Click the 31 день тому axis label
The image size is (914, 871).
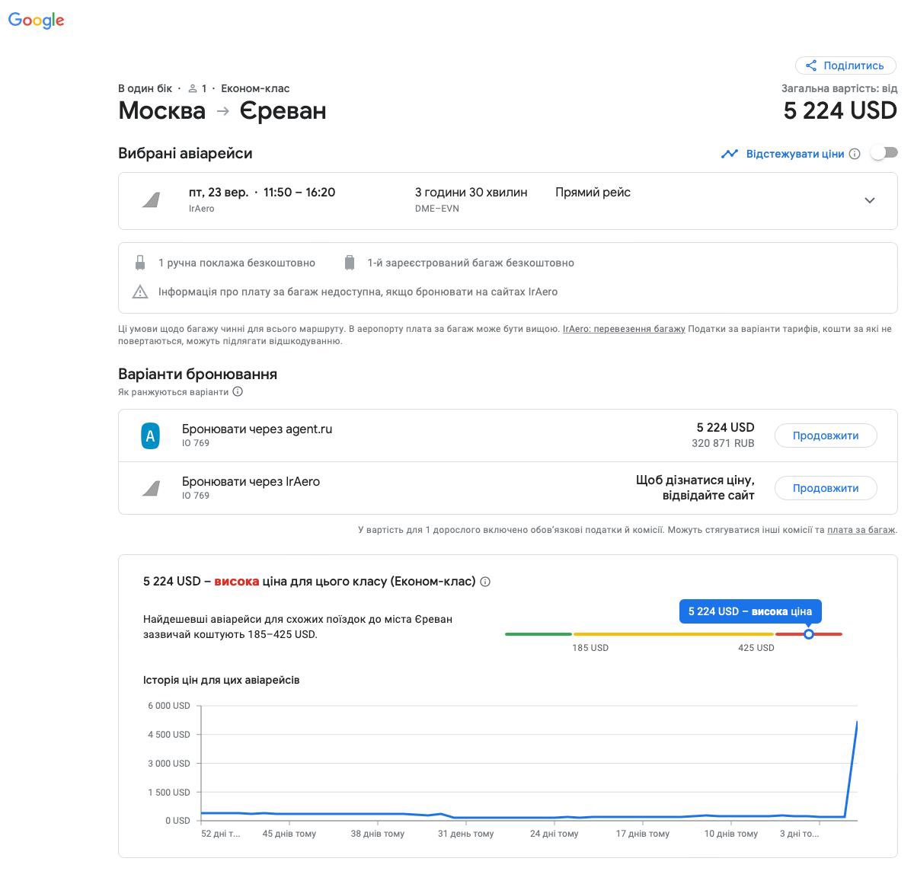point(466,834)
